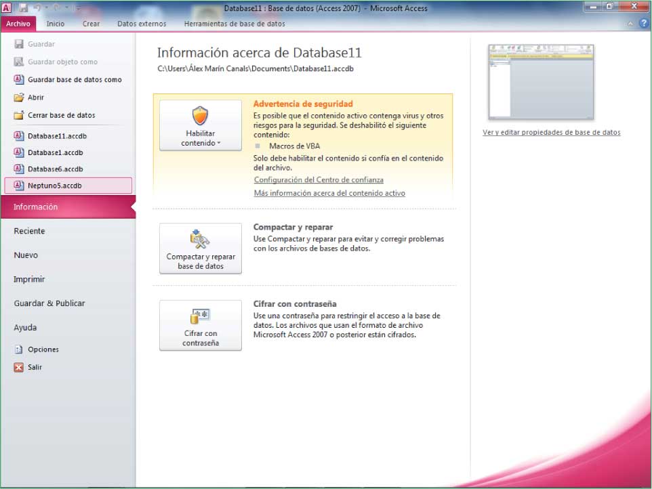Open the help question mark icon
Viewport: 652px width, 489px height.
tap(644, 24)
